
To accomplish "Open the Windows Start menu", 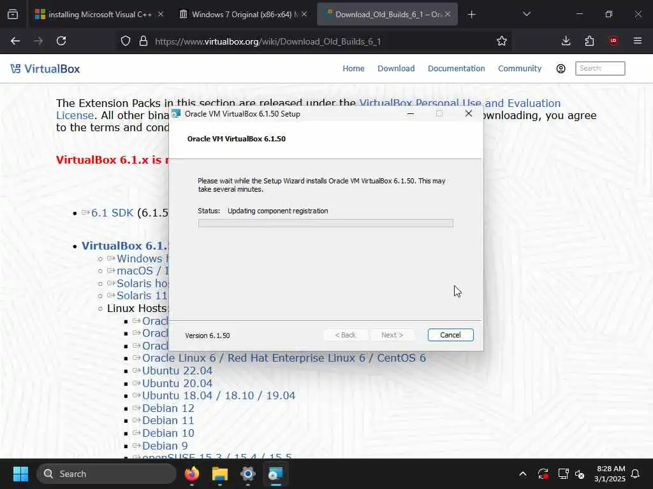I will 20,474.
